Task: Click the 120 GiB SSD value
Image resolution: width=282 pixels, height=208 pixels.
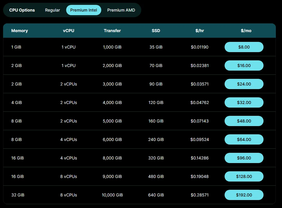Action: (156, 102)
